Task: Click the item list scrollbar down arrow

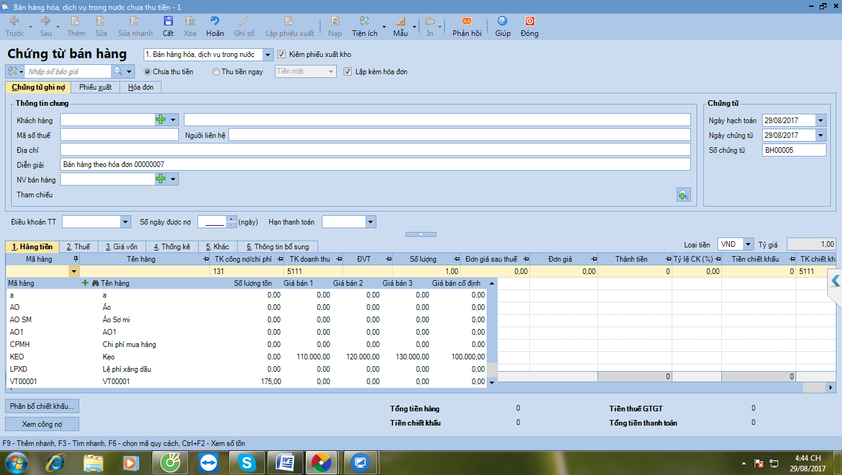Action: coord(492,383)
